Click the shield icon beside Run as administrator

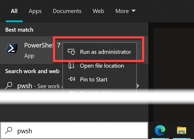71,52
